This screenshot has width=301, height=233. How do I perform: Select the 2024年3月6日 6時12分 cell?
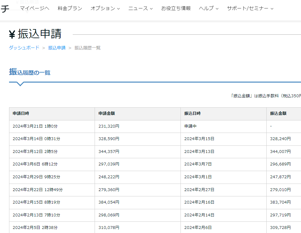point(52,164)
